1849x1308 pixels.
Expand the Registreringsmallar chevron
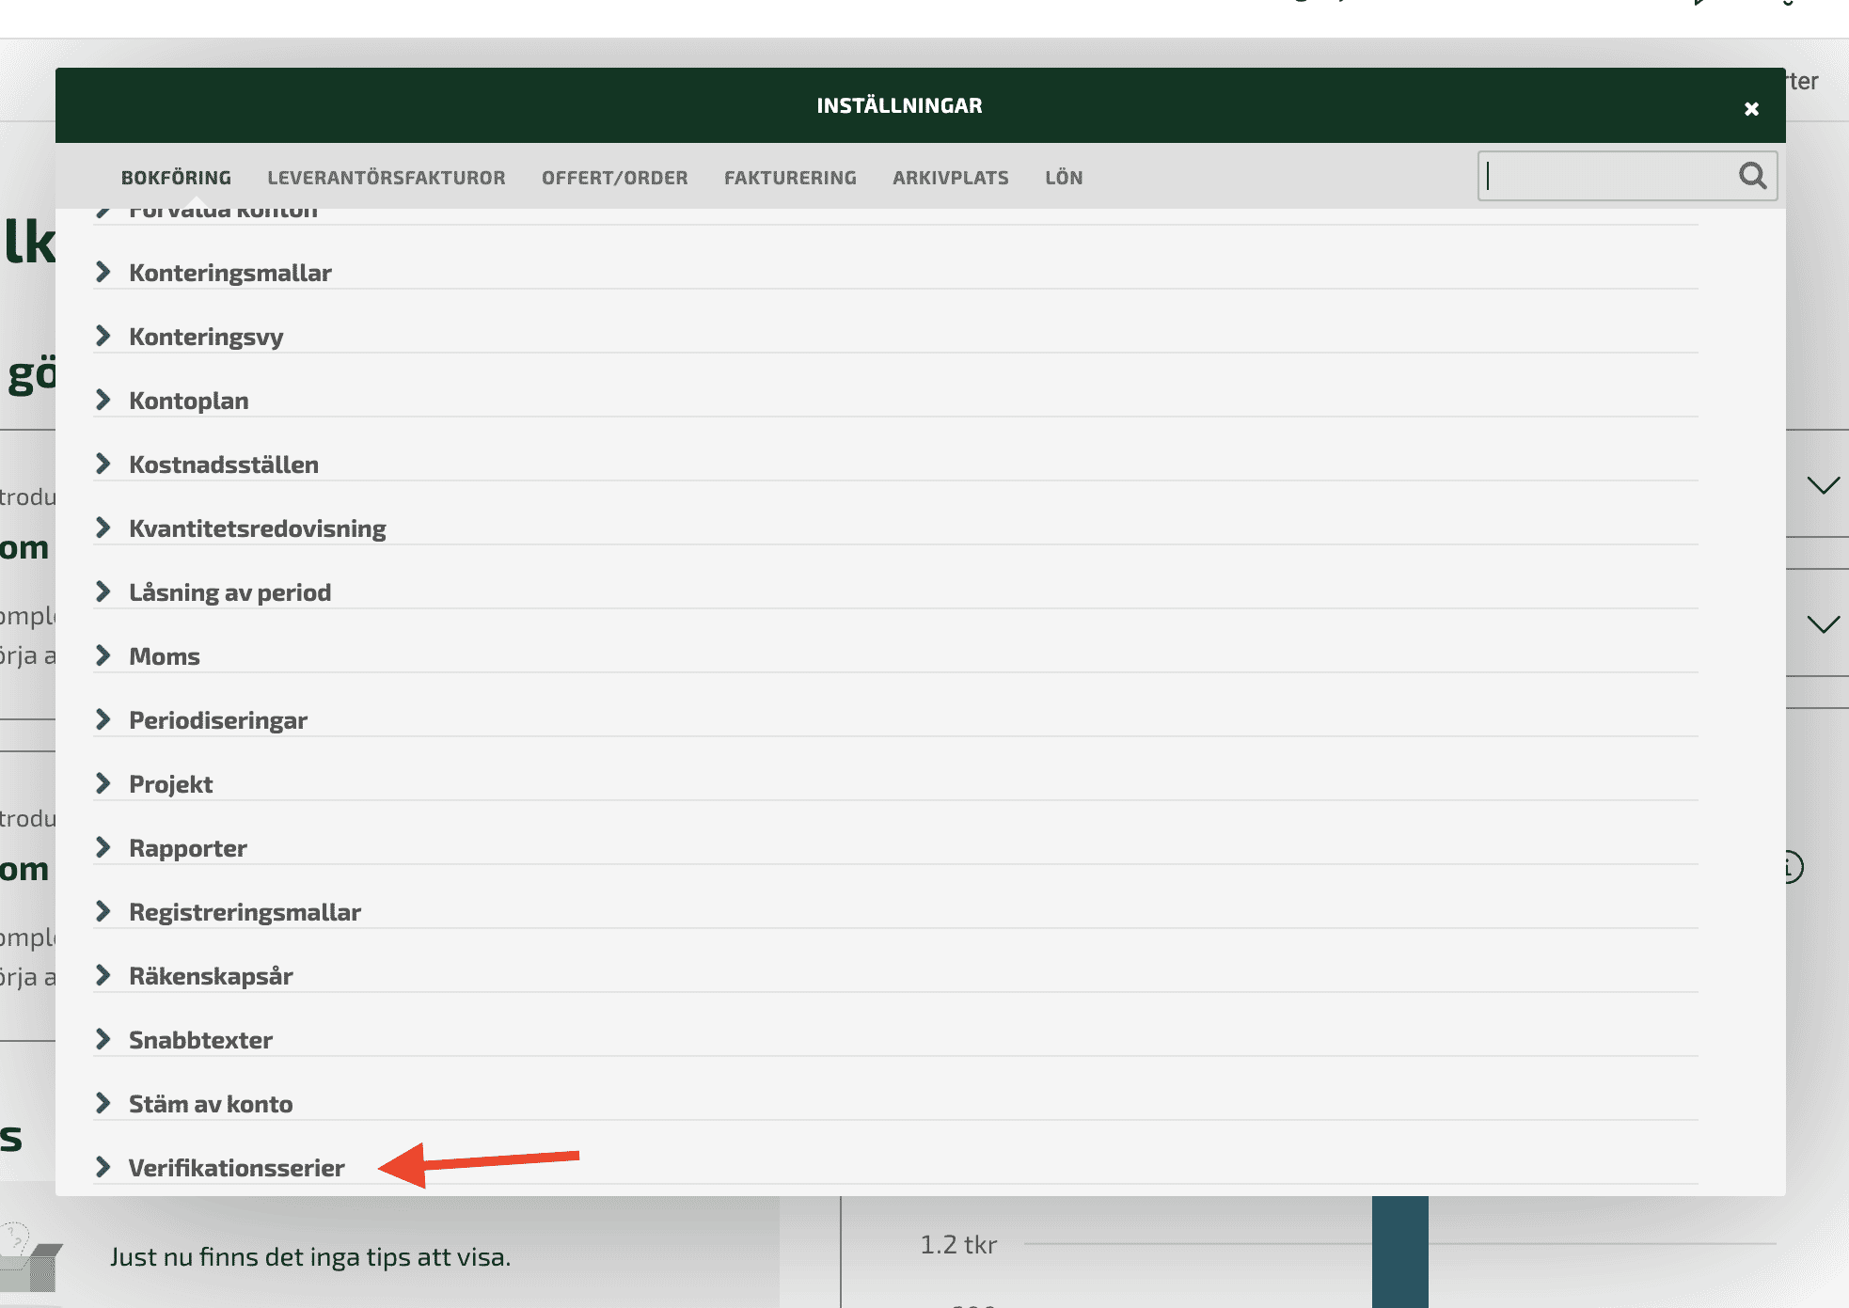[103, 912]
